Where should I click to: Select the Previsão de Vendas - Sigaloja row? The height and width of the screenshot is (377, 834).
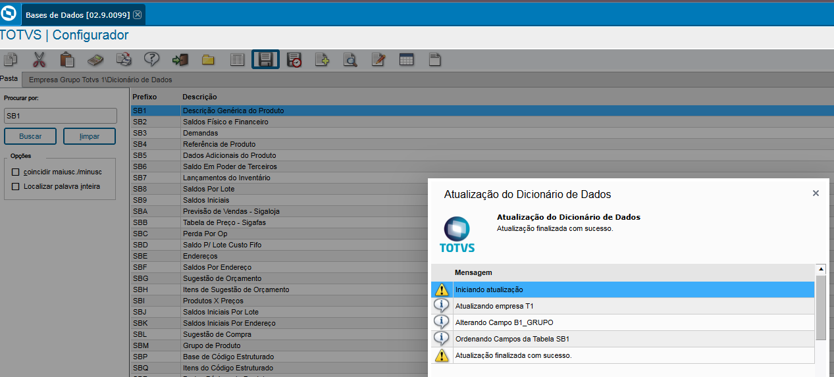[279, 211]
